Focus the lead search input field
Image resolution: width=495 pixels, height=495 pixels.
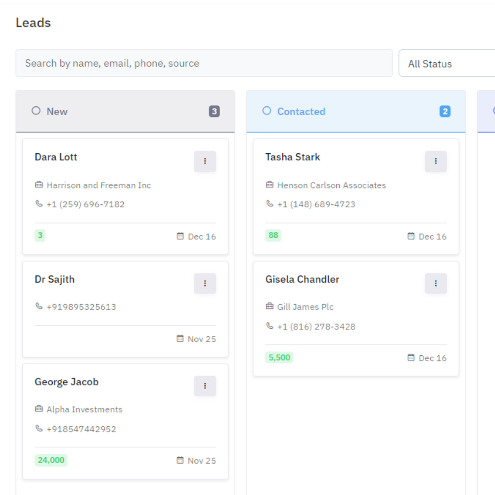click(x=204, y=63)
